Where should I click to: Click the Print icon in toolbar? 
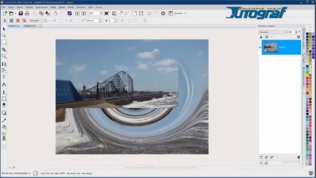[27, 13]
